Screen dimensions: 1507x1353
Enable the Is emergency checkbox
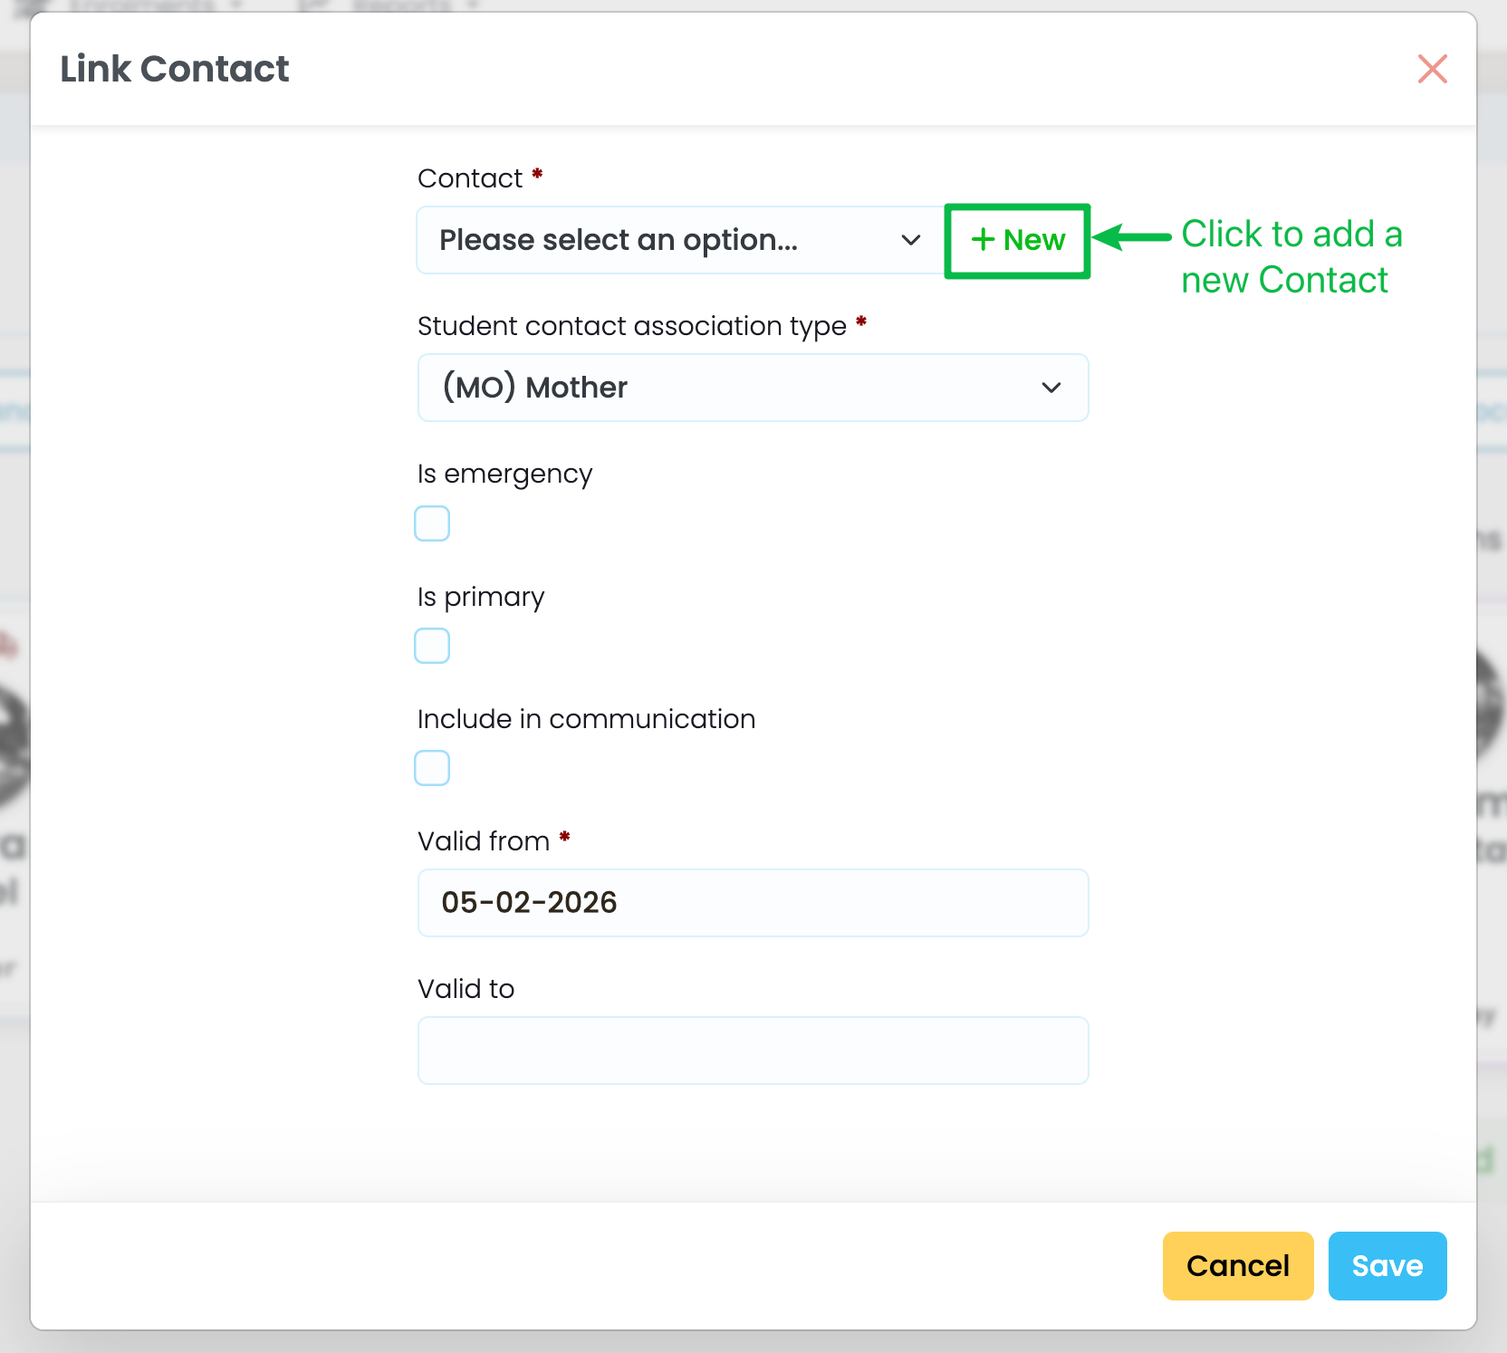pos(432,523)
